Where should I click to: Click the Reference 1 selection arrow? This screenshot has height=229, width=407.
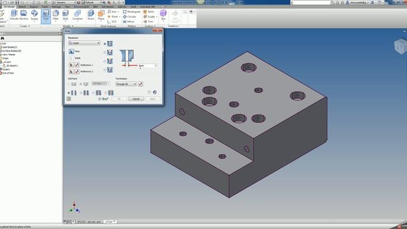click(71, 65)
